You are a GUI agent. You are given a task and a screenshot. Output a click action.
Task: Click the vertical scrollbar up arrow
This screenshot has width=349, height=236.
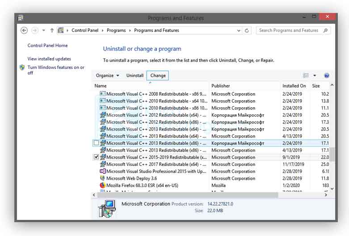coord(332,85)
